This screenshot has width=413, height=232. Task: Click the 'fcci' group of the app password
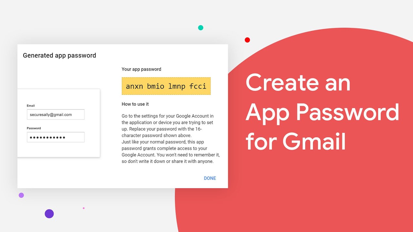tap(198, 86)
